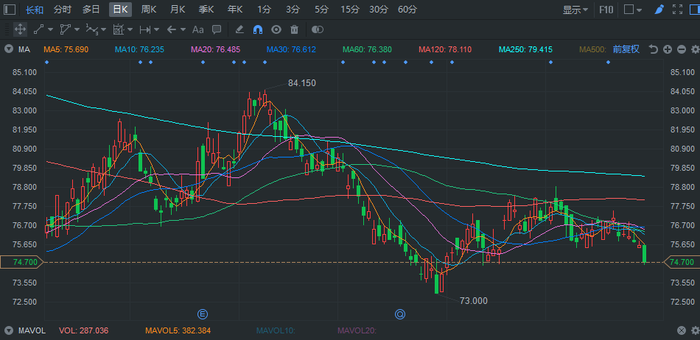Select the line segment drawing tool
Image resolution: width=700 pixels, height=340 pixels.
point(39,29)
